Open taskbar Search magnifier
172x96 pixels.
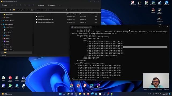click(64, 94)
